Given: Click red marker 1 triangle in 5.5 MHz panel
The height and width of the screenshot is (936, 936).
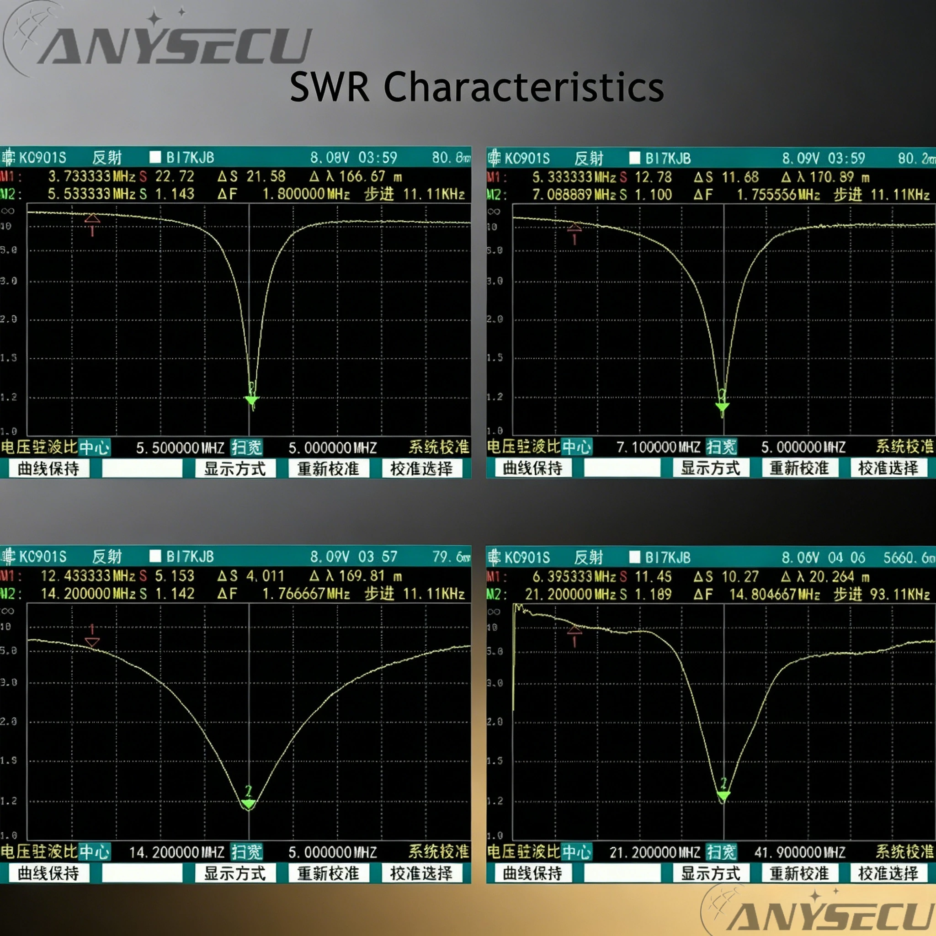Looking at the screenshot, I should [92, 218].
